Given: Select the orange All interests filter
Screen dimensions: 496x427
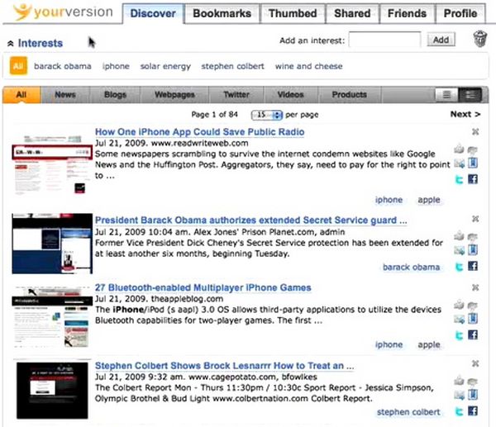Looking at the screenshot, I should click(x=18, y=66).
